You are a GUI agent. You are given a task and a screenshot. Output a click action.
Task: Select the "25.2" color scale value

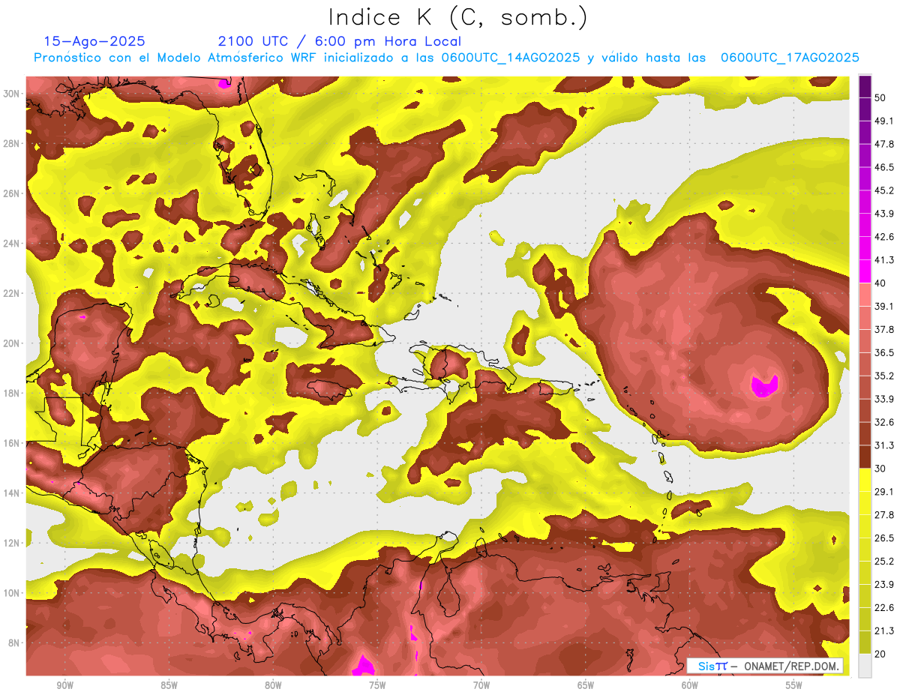click(883, 562)
